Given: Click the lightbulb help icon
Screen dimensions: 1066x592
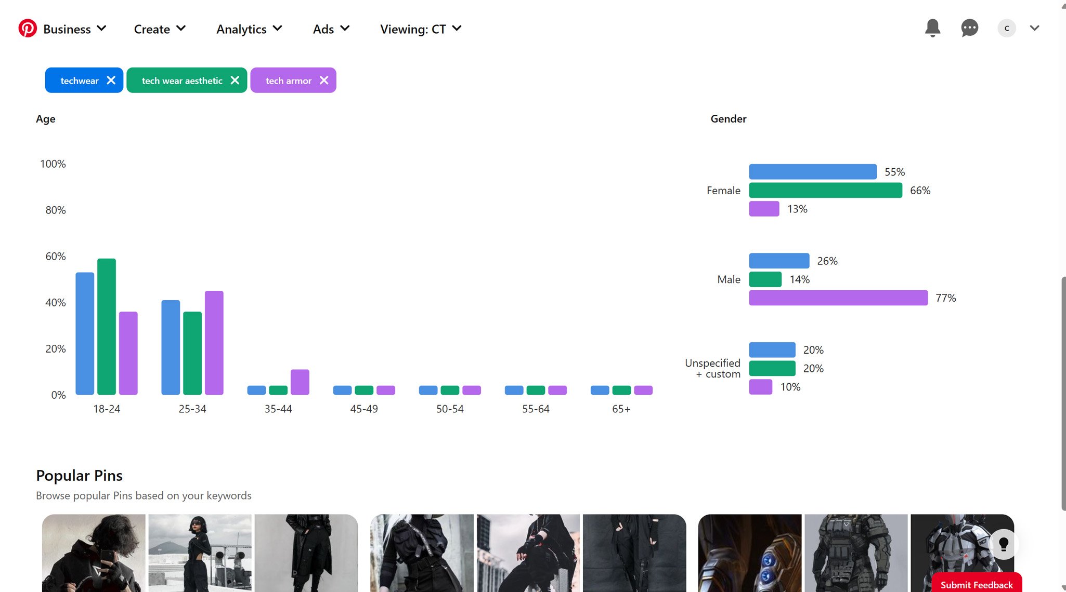Looking at the screenshot, I should tap(1003, 544).
